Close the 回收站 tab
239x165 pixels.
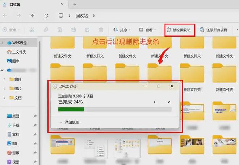click(62, 4)
